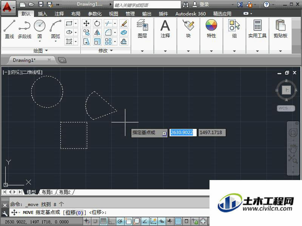Viewport: 302px width, 226px height.
Task: Click the Ellipse draw tool
Action: (x=69, y=32)
